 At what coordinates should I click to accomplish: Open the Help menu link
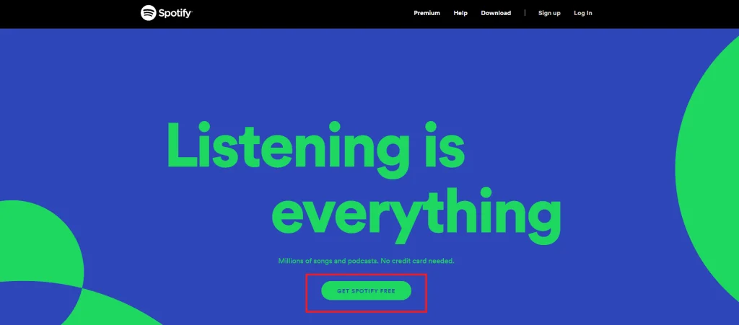pyautogui.click(x=460, y=13)
